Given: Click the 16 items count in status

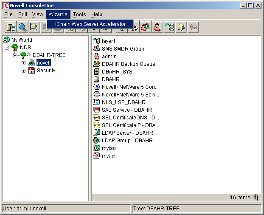Looking at the screenshot, I should click(240, 197).
